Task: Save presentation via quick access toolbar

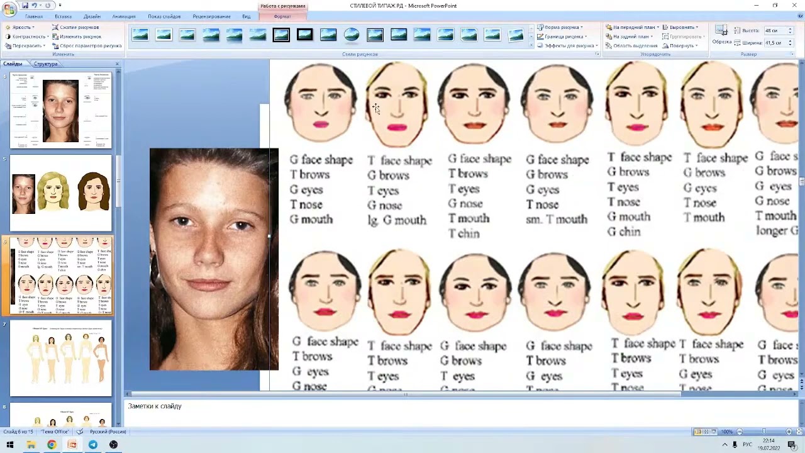Action: (x=25, y=5)
